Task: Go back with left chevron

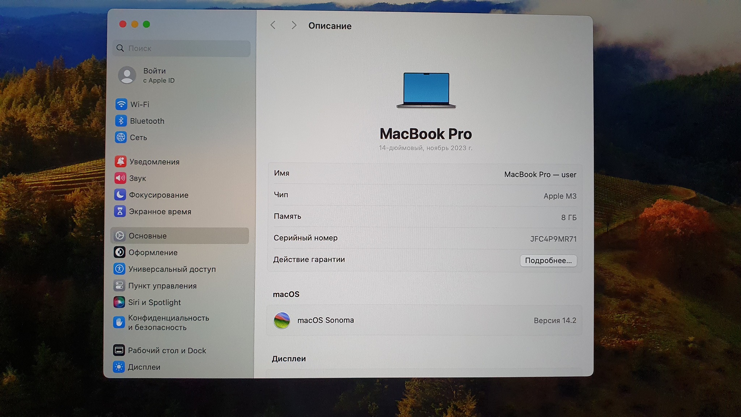Action: pos(273,25)
